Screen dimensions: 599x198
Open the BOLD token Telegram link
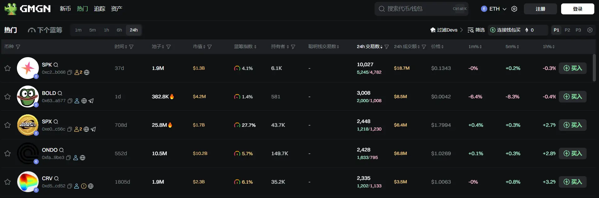click(91, 101)
